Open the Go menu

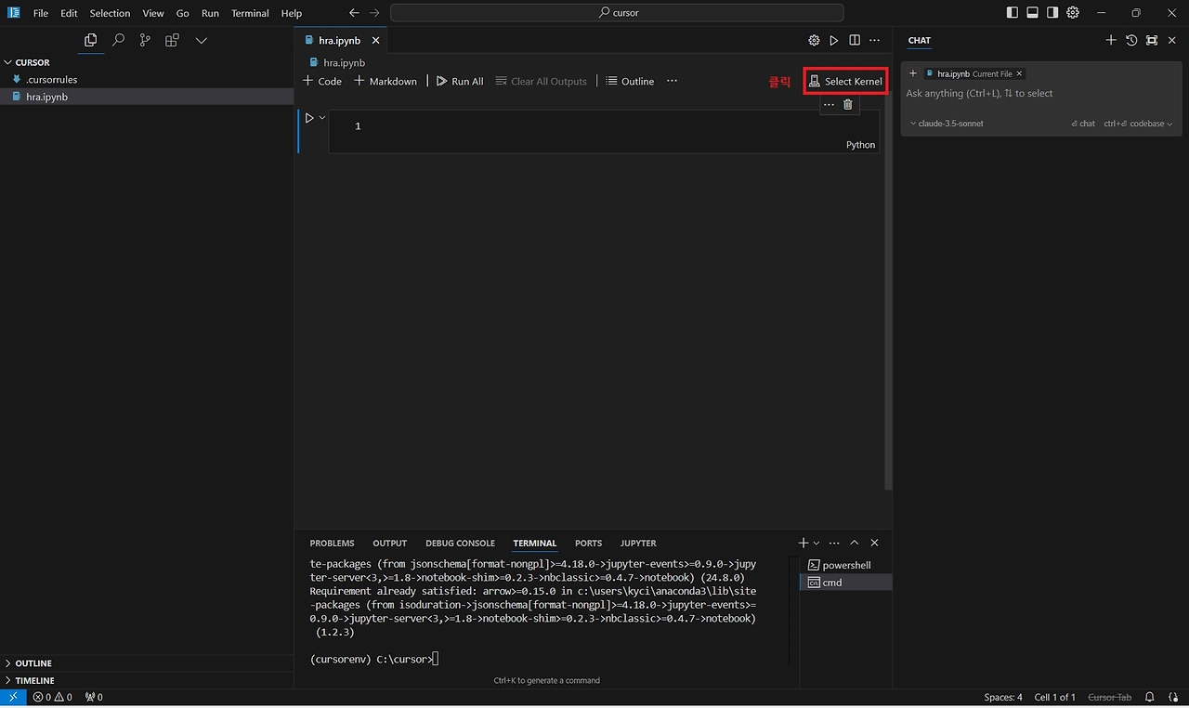pos(182,13)
